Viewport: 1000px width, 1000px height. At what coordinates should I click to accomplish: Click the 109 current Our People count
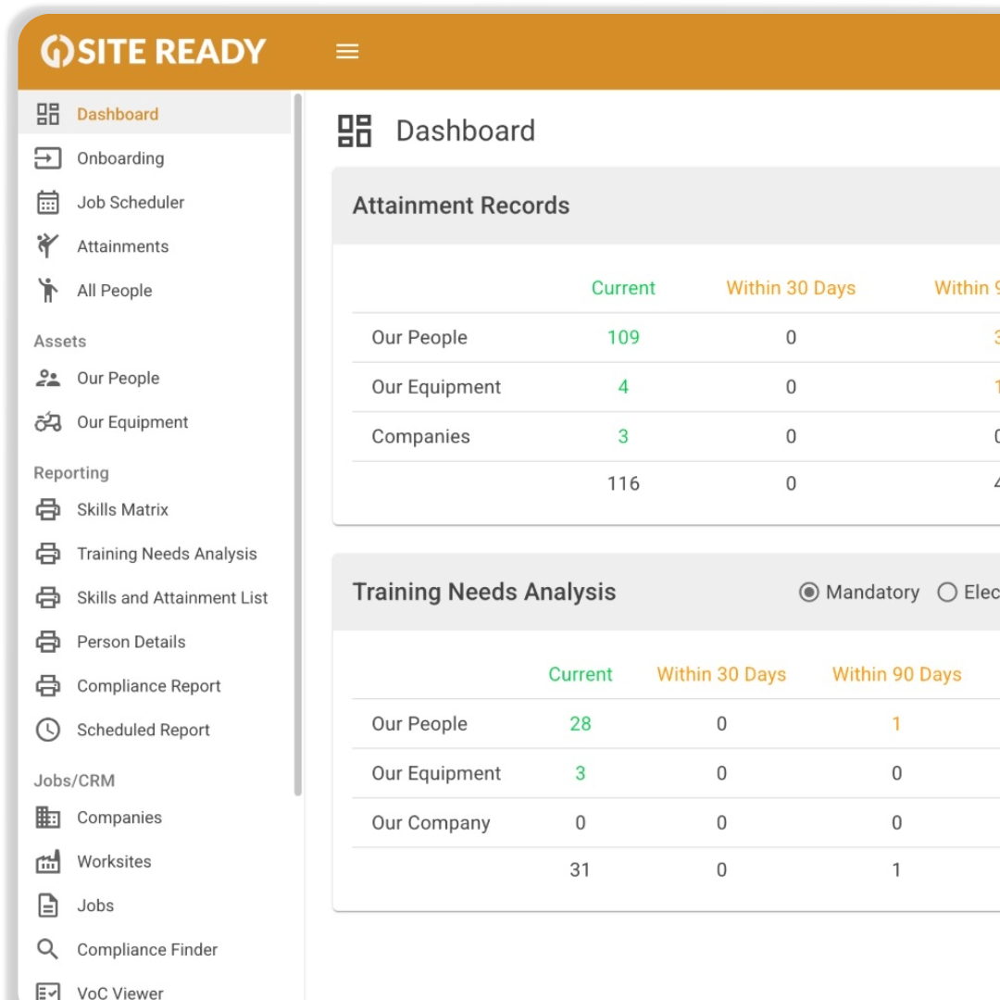623,338
